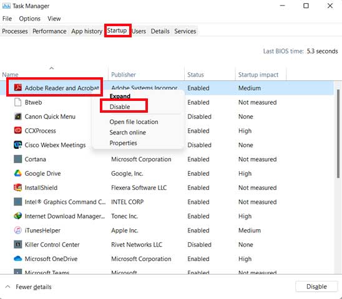
Task: Collapse view with Fewer details
Action: [x=33, y=287]
